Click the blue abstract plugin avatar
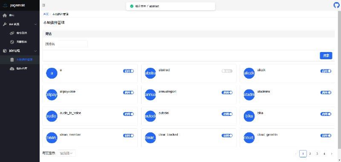The height and width of the screenshot is (162, 341). 150,73
